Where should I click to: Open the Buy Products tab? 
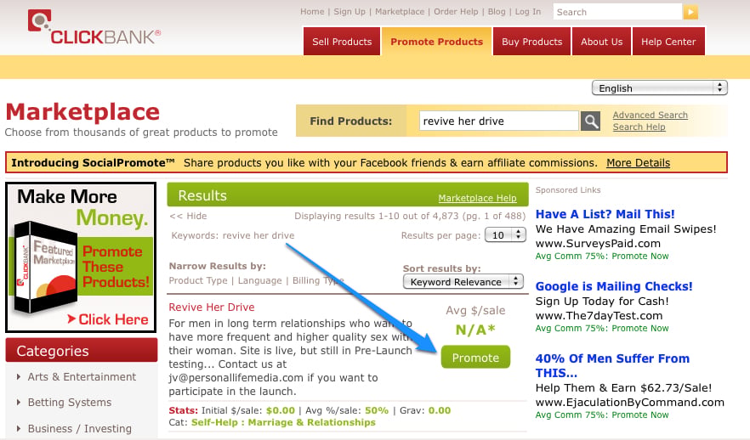point(532,42)
